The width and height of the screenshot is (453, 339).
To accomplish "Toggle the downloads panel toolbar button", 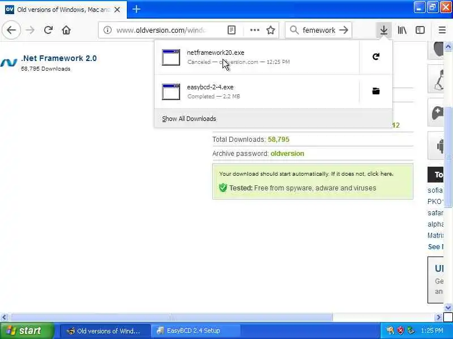I will 384,30.
